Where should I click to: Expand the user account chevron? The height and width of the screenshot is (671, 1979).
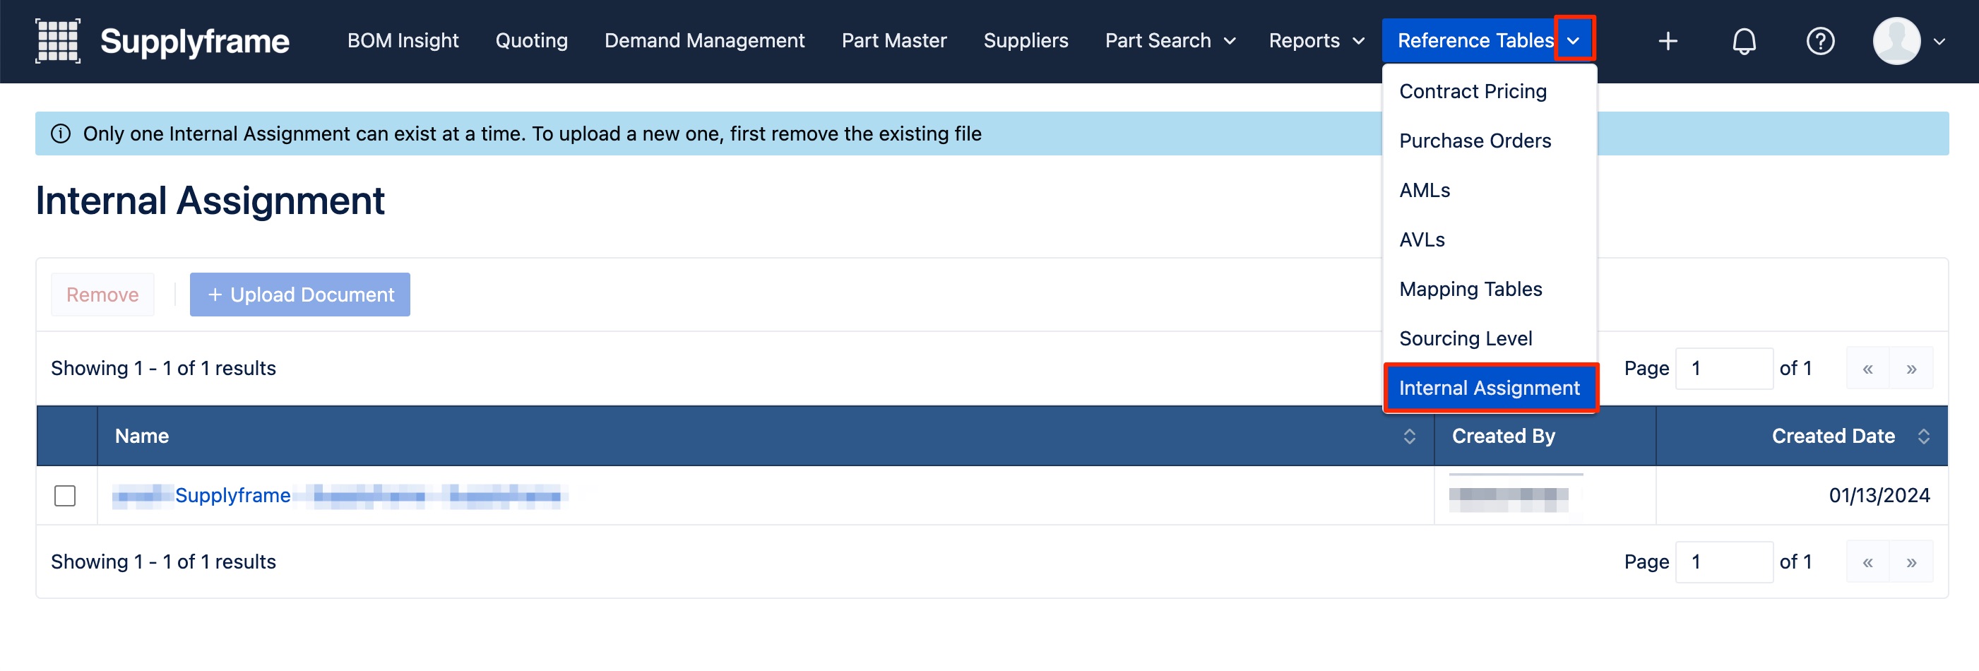coord(1939,42)
